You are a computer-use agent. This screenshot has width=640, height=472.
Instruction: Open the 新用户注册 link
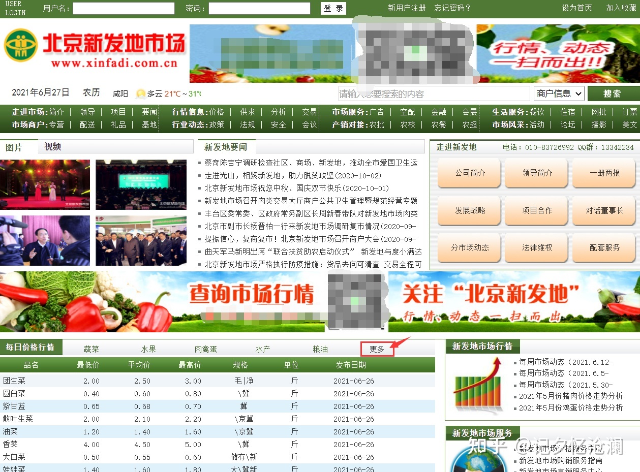(407, 8)
